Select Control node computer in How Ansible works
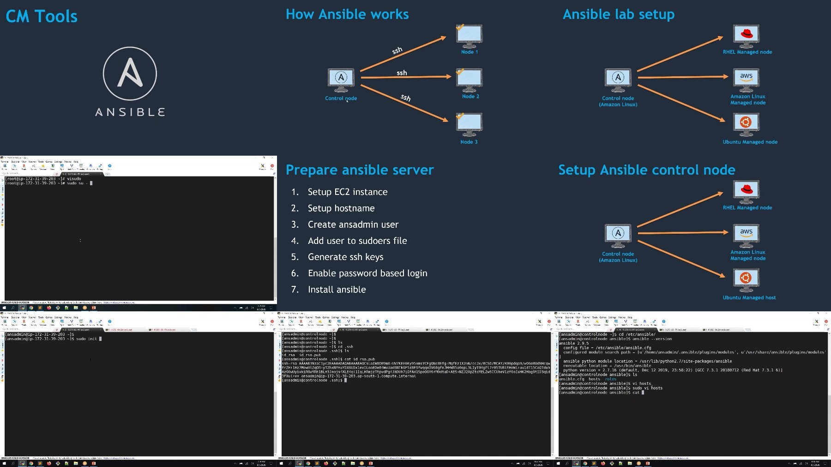 (341, 80)
